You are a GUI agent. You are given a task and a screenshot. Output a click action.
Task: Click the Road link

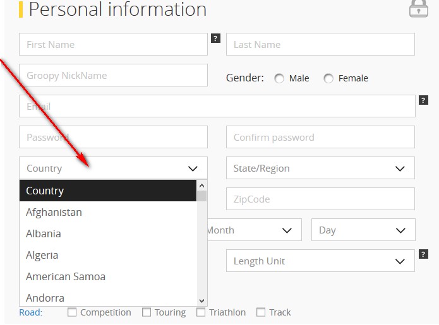[30, 312]
